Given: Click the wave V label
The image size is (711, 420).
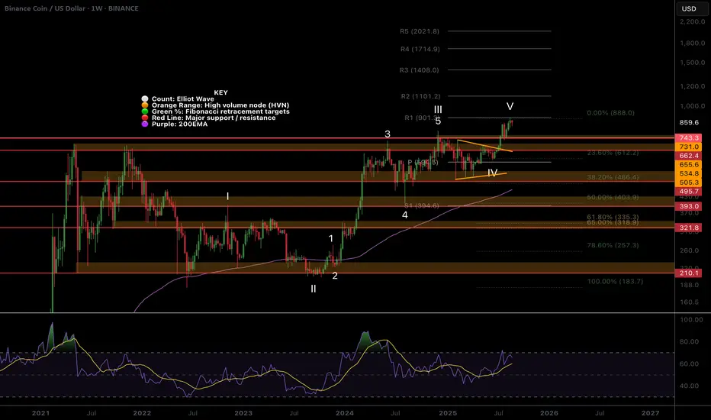Looking at the screenshot, I should pos(510,106).
